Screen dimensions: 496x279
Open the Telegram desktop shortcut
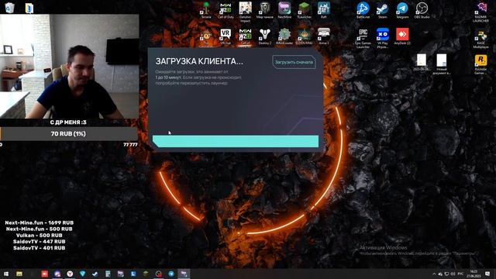tap(402, 10)
